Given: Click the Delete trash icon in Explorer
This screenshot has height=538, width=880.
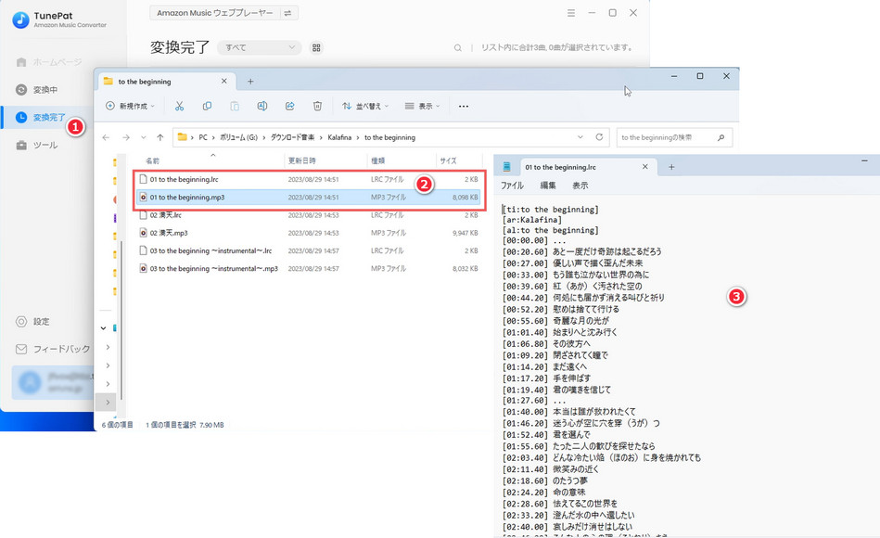Looking at the screenshot, I should 317,106.
